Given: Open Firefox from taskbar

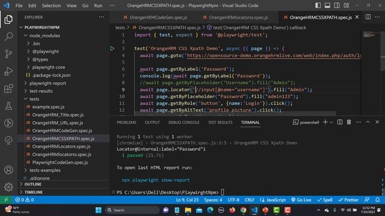Looking at the screenshot, I should 232,210.
